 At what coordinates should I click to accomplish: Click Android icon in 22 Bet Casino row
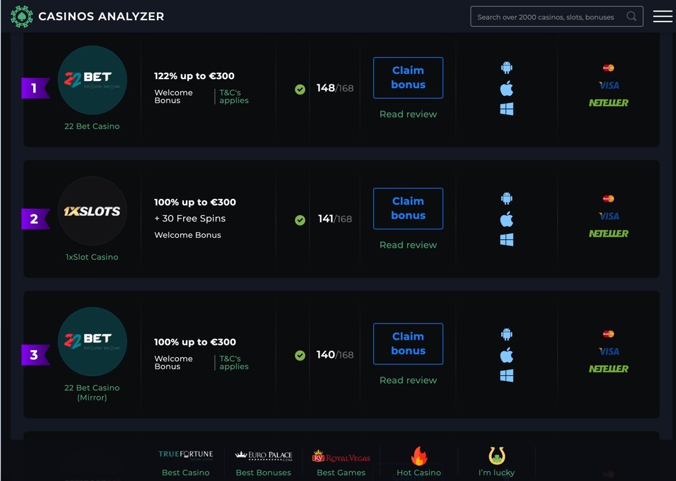(x=507, y=67)
